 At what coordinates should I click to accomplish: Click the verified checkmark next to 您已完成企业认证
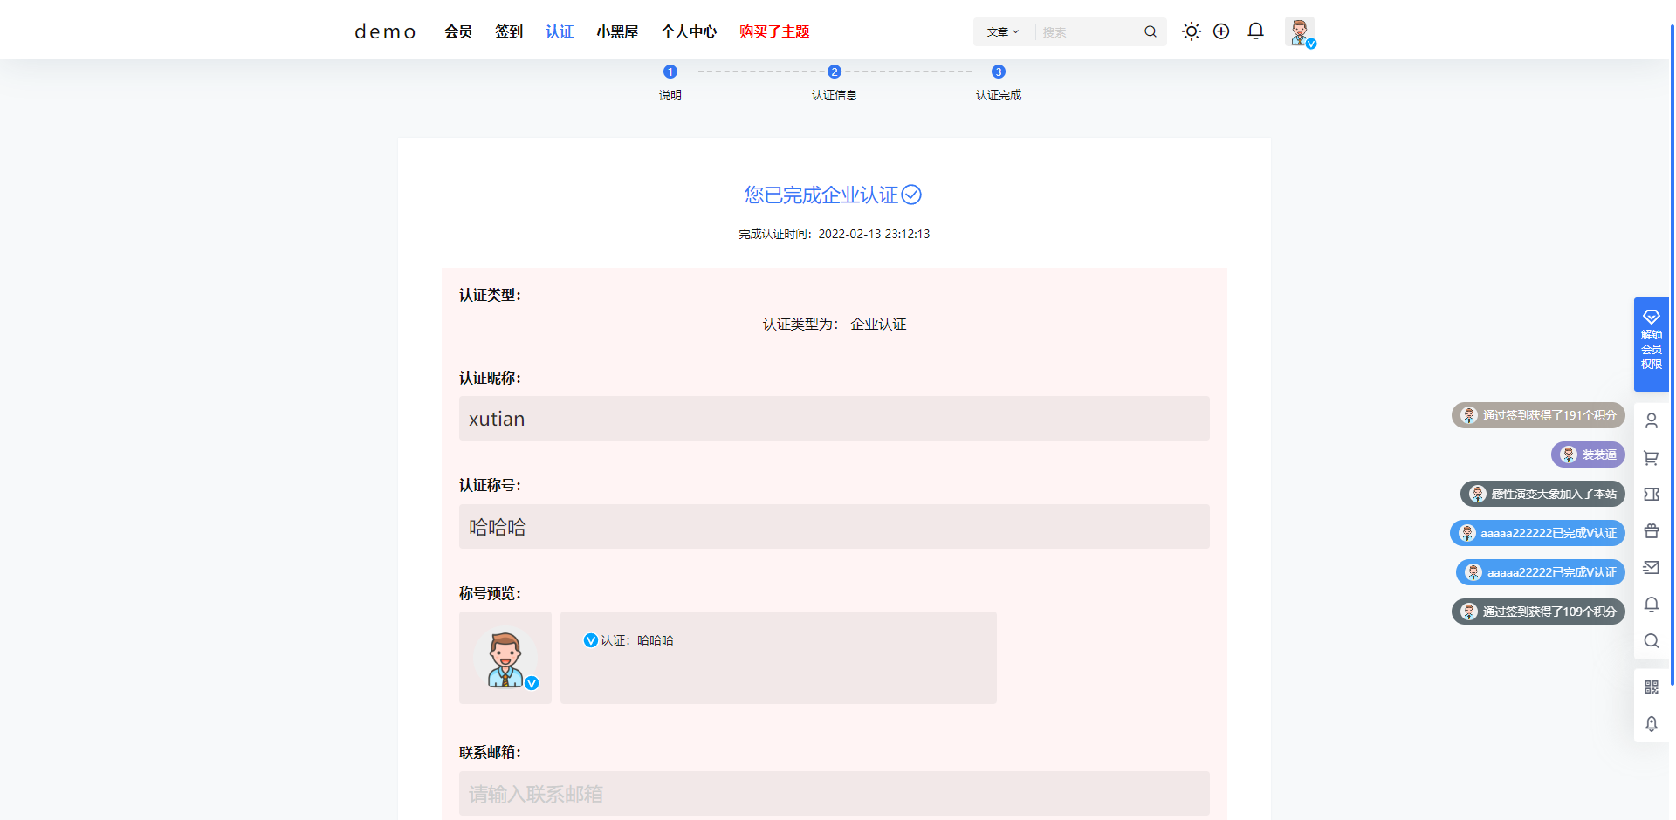click(911, 195)
